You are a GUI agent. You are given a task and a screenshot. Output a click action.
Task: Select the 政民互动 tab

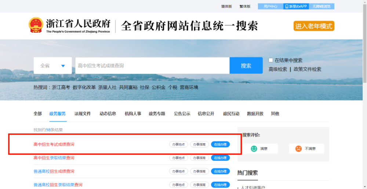coord(231,114)
